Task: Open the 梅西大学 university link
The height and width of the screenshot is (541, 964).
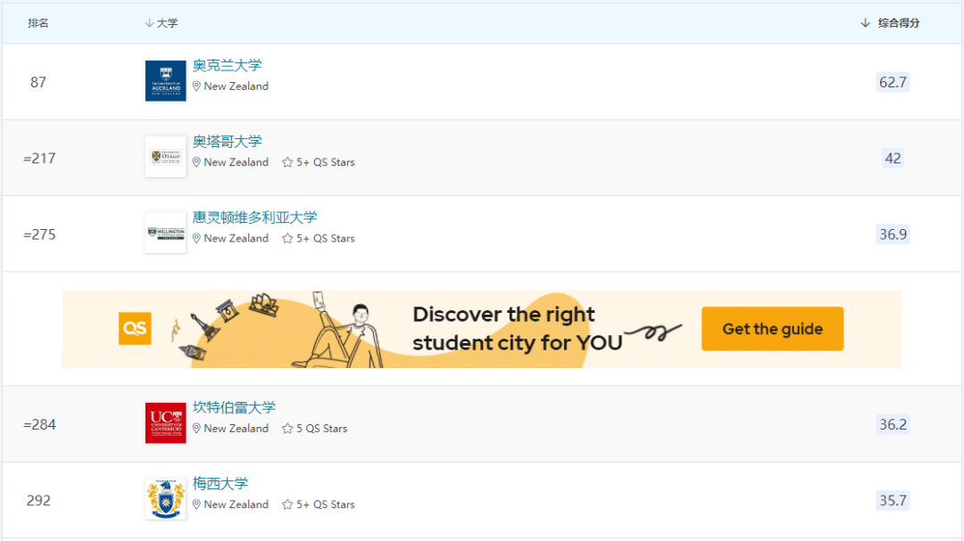Action: click(220, 484)
